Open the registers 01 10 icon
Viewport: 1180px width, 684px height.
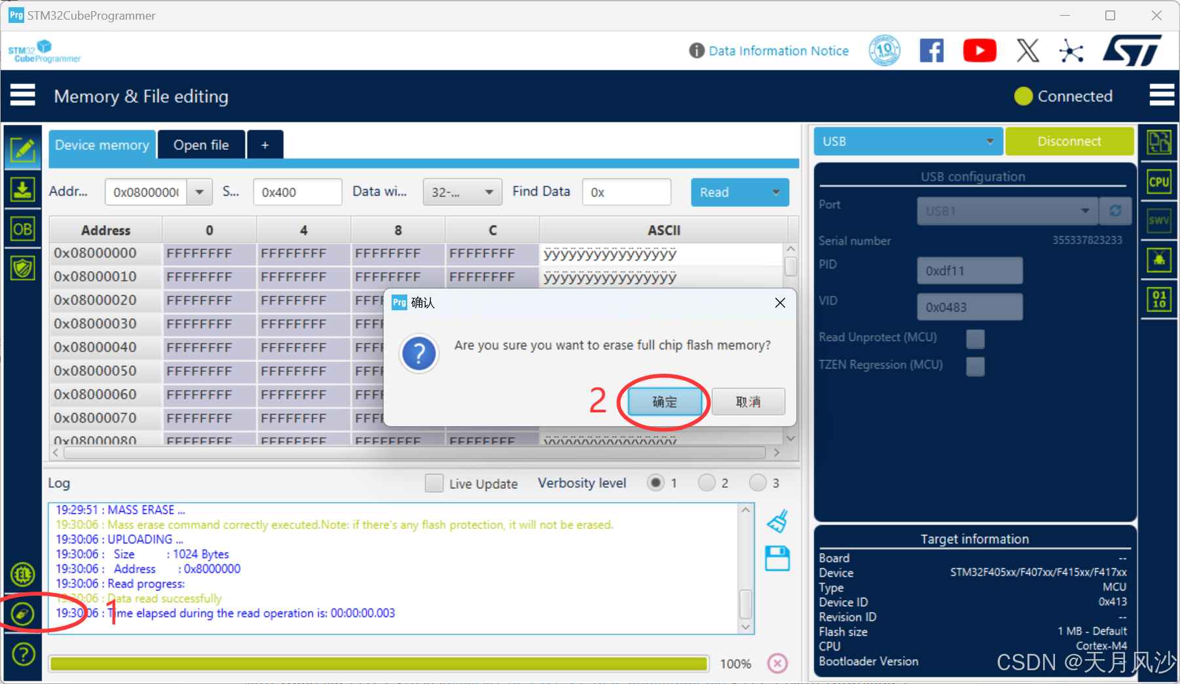click(x=1159, y=299)
